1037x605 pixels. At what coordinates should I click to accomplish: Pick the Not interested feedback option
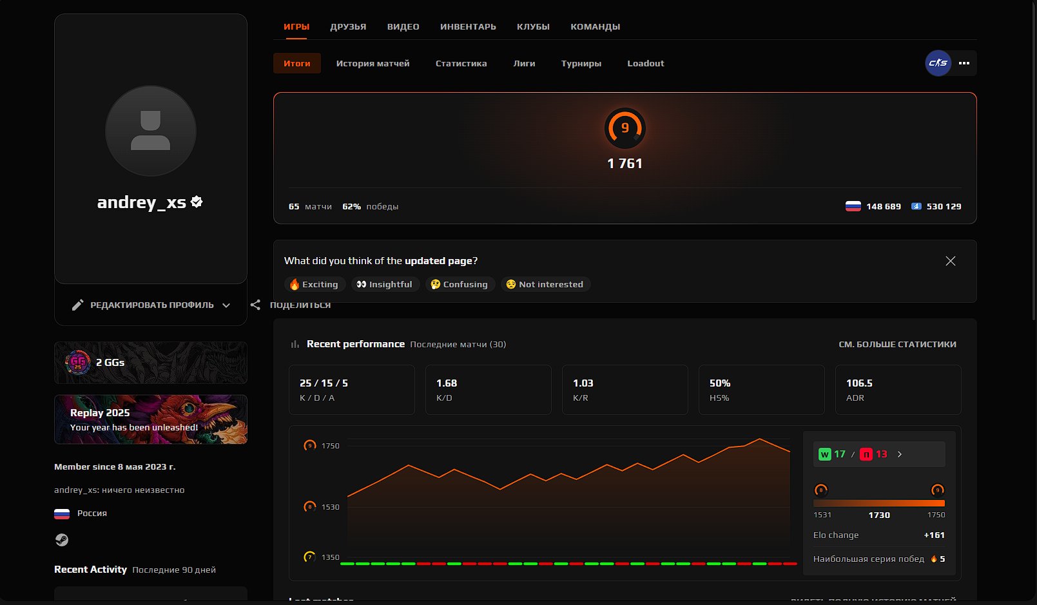(x=545, y=284)
